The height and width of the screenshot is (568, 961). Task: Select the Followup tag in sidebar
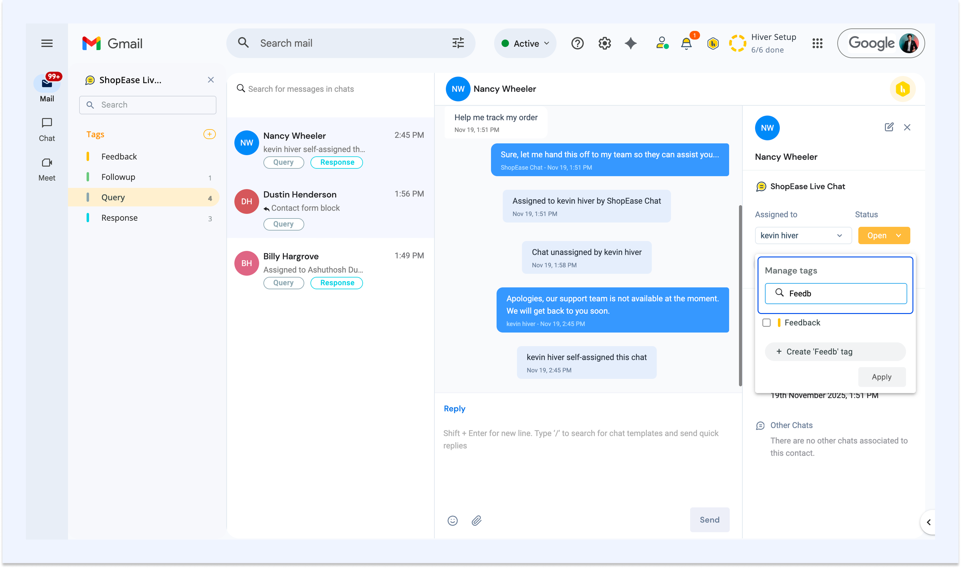[143, 177]
